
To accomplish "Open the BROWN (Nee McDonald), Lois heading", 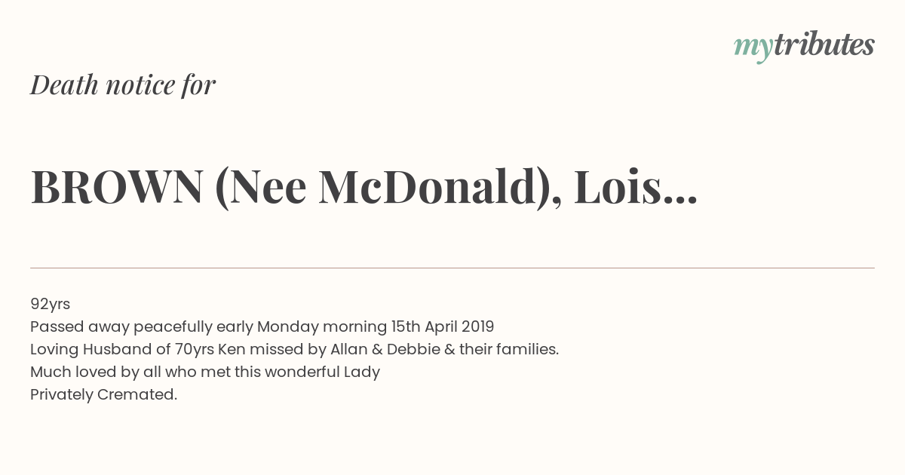I will click(x=364, y=187).
